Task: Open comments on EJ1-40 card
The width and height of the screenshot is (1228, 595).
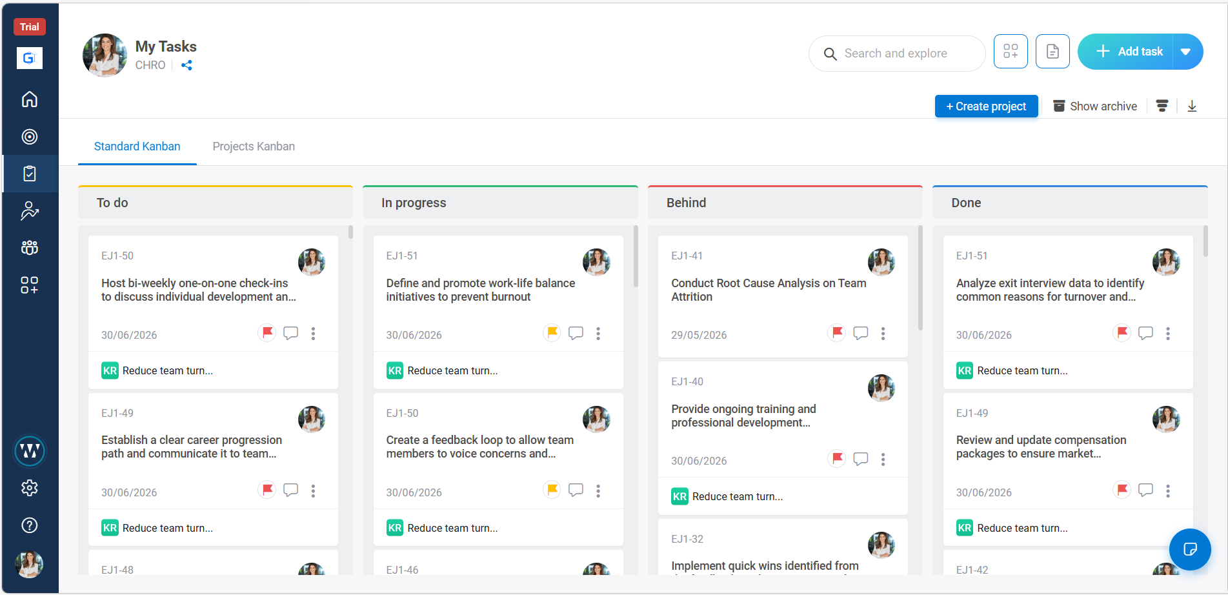Action: (x=861, y=459)
